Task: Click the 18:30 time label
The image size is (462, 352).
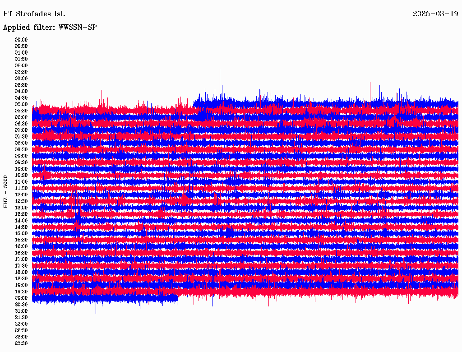Action: pos(21,278)
